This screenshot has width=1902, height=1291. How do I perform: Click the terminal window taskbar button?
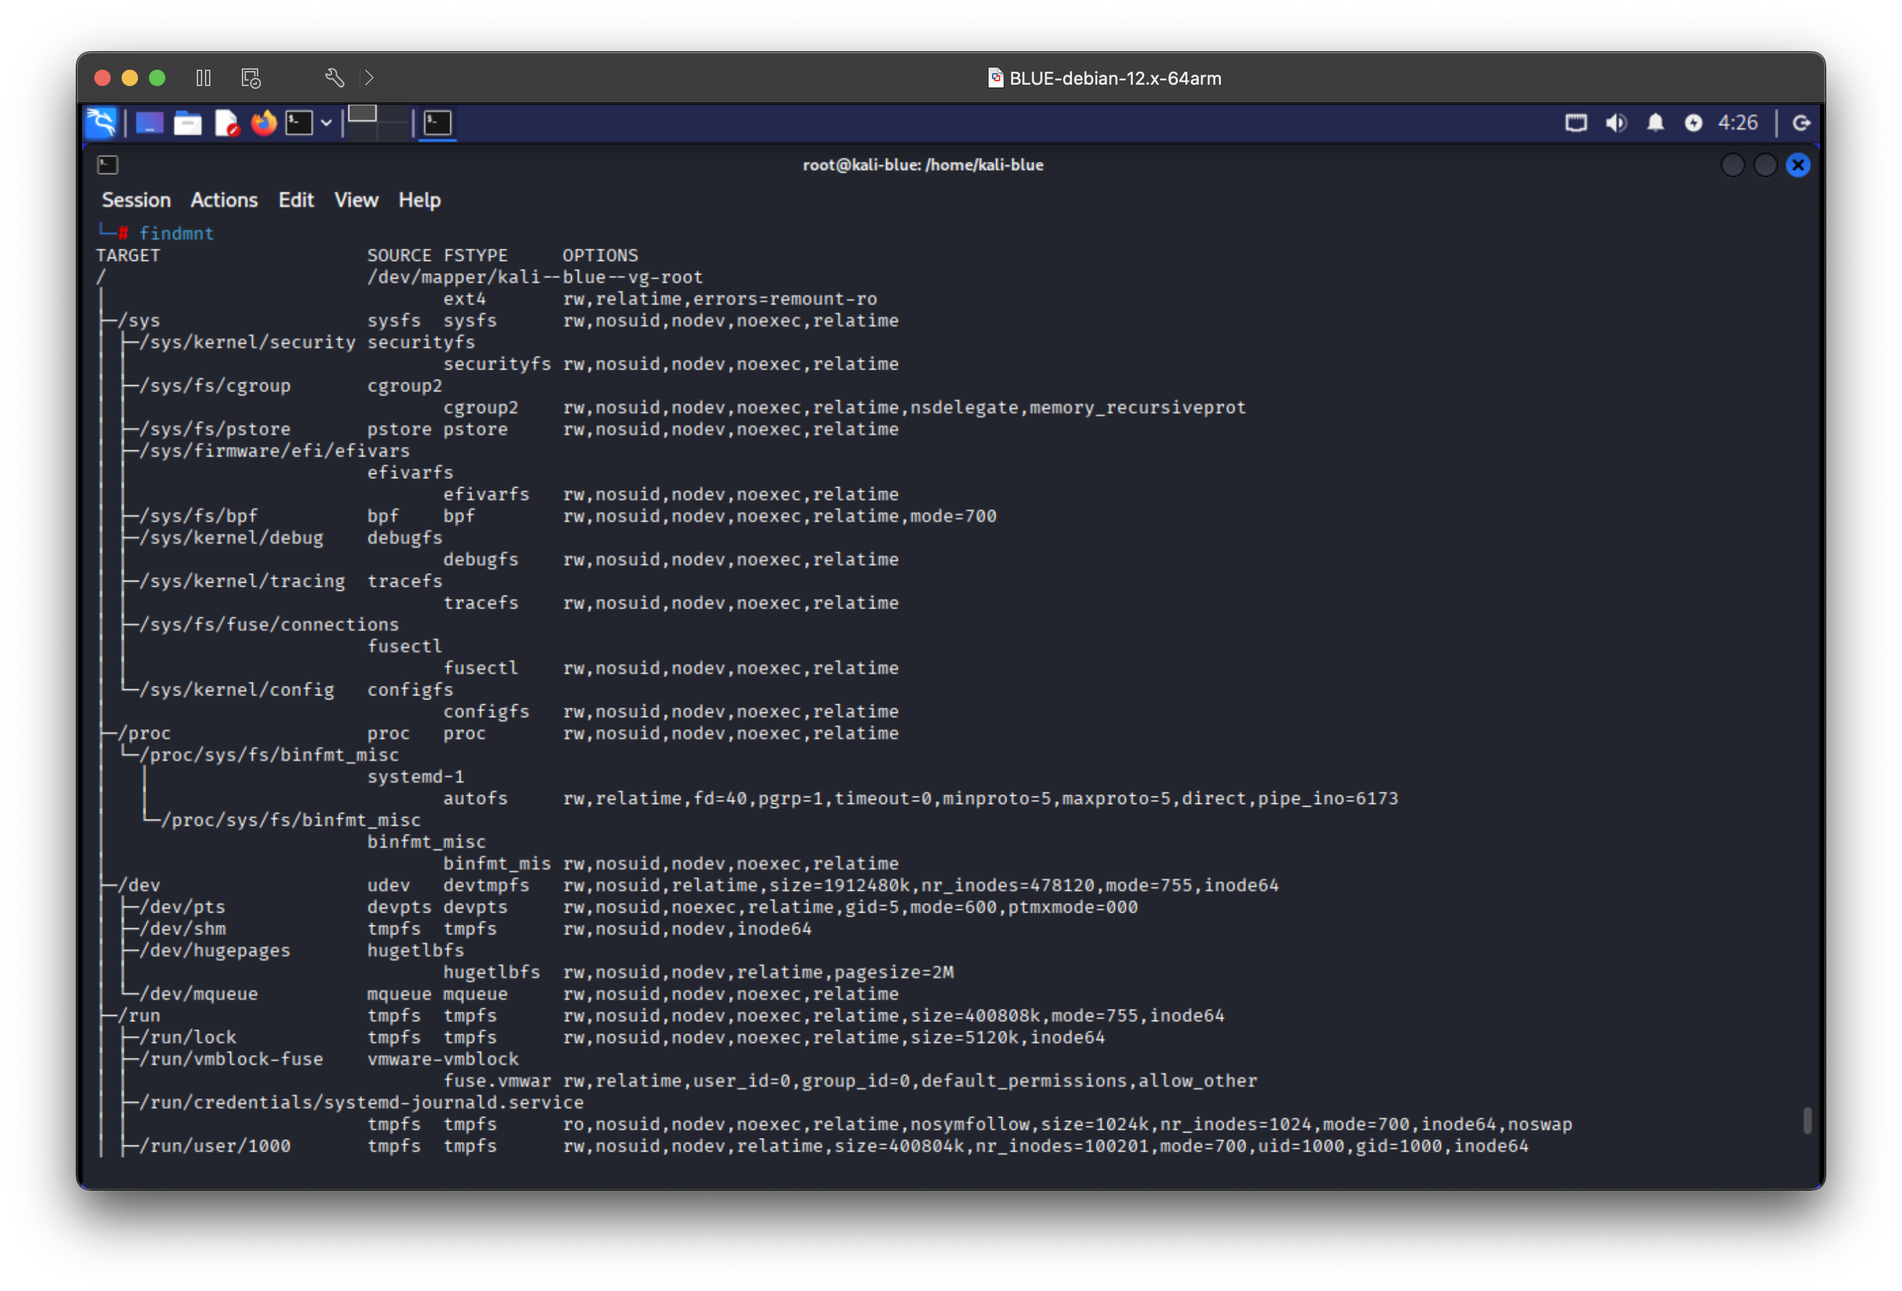tap(437, 123)
